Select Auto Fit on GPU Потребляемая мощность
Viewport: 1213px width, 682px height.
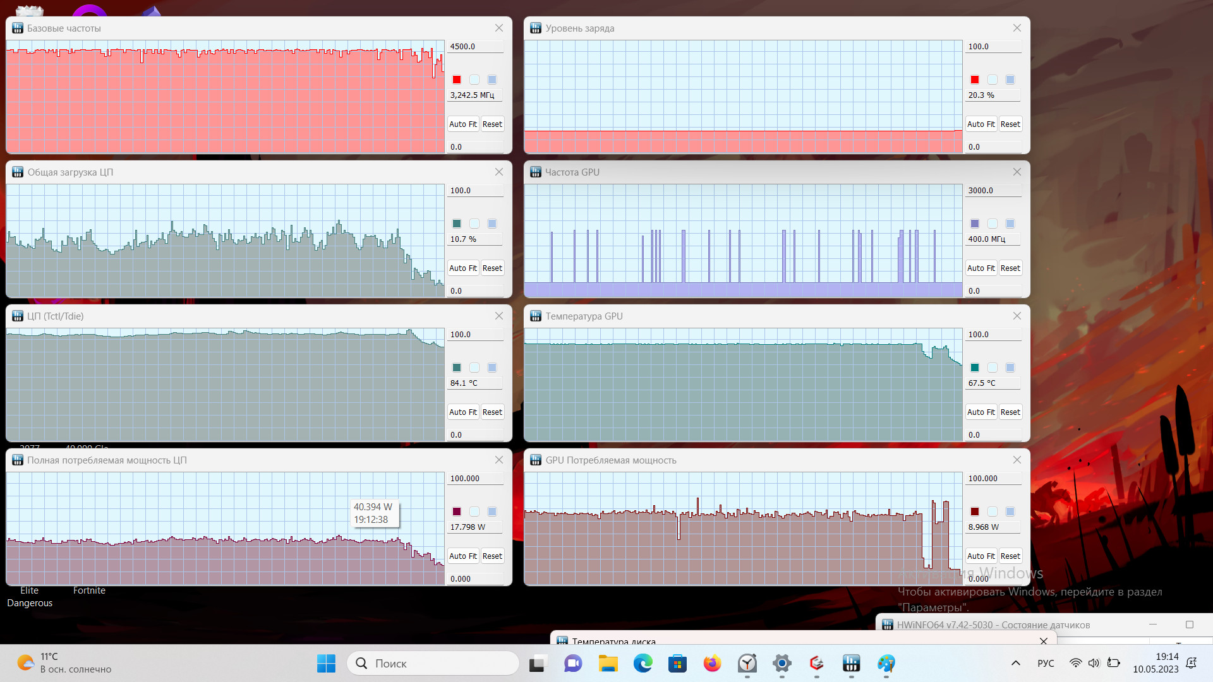pos(981,556)
